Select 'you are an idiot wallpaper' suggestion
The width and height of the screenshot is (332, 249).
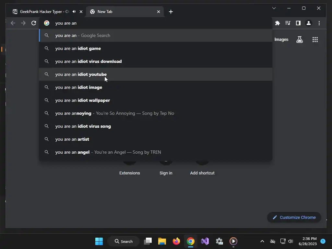pyautogui.click(x=156, y=100)
